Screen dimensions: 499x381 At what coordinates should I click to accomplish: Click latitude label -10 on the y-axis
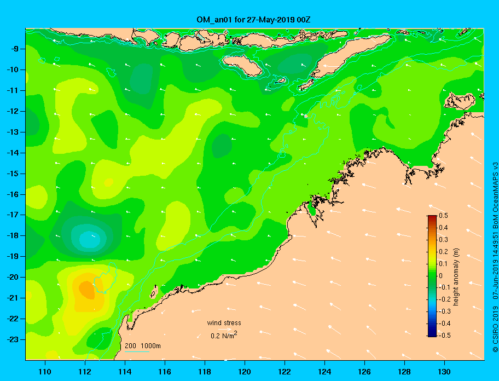click(x=13, y=70)
